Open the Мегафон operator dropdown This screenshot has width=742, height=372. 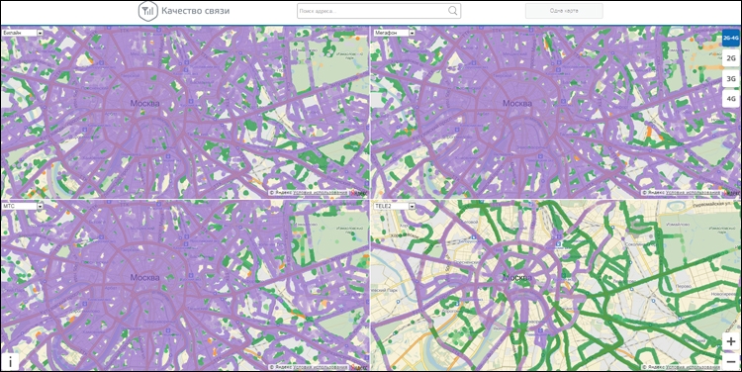coord(394,33)
